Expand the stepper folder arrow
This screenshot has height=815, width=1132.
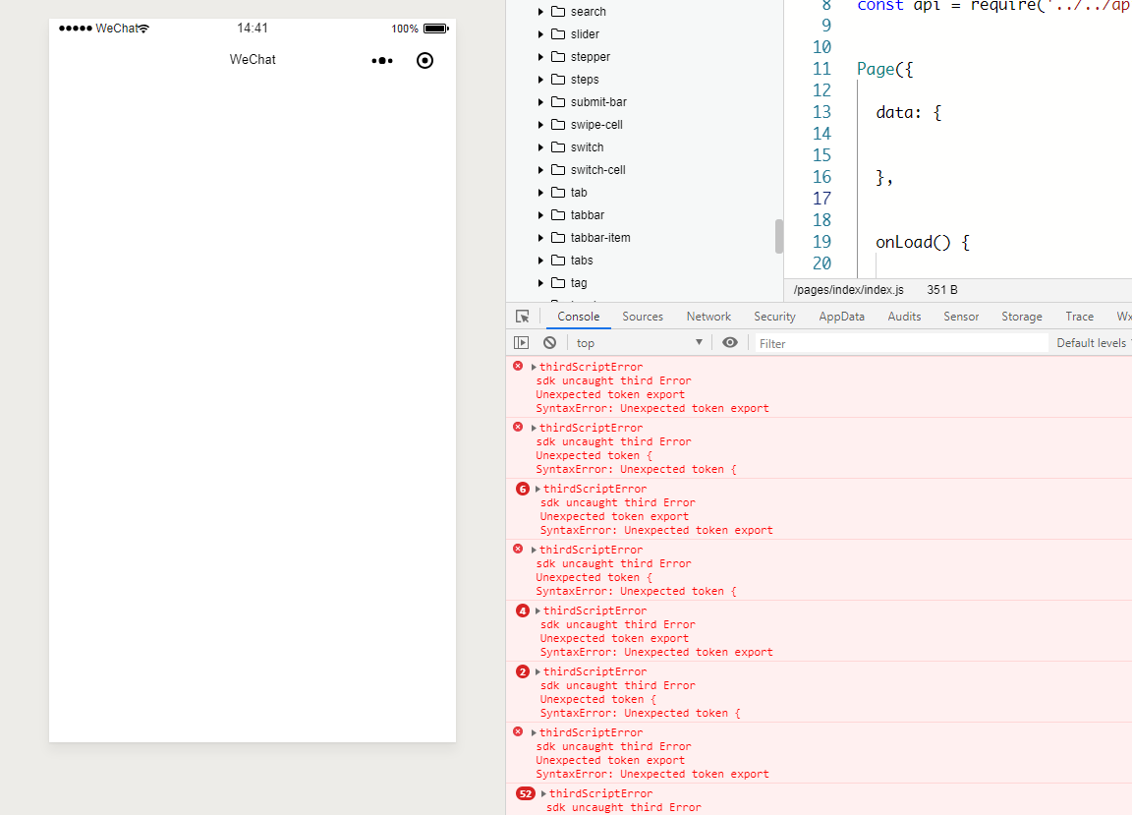[x=540, y=56]
